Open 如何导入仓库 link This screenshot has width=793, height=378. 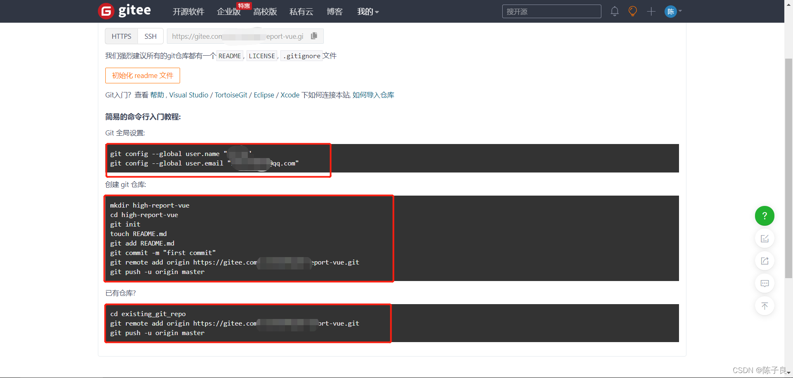[x=373, y=95]
